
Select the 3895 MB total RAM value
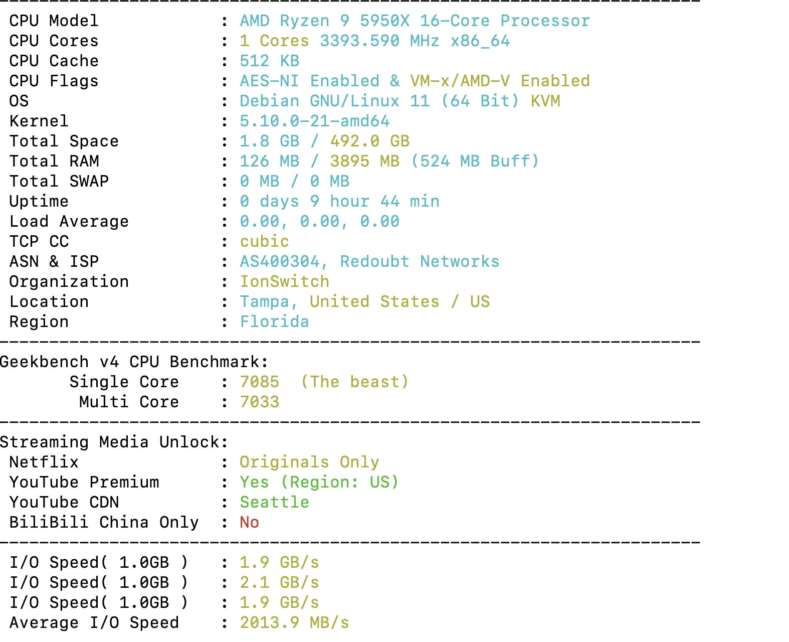point(364,162)
